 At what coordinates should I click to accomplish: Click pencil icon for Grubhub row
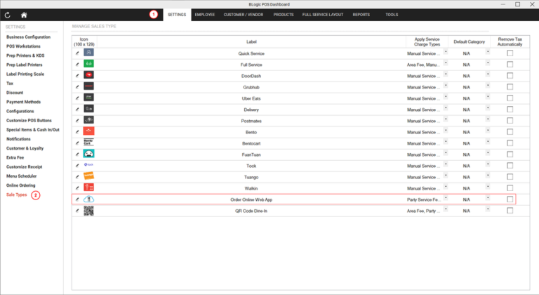coord(77,87)
